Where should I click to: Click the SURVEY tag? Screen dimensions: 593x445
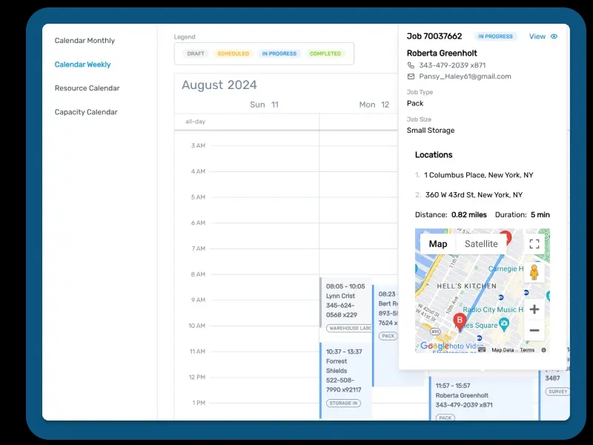point(557,392)
